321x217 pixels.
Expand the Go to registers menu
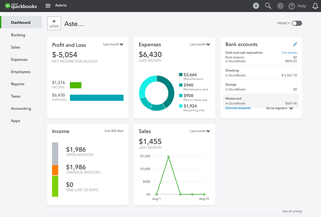(x=279, y=108)
